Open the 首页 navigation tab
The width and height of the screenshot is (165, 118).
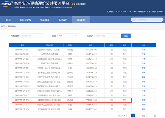point(8,20)
